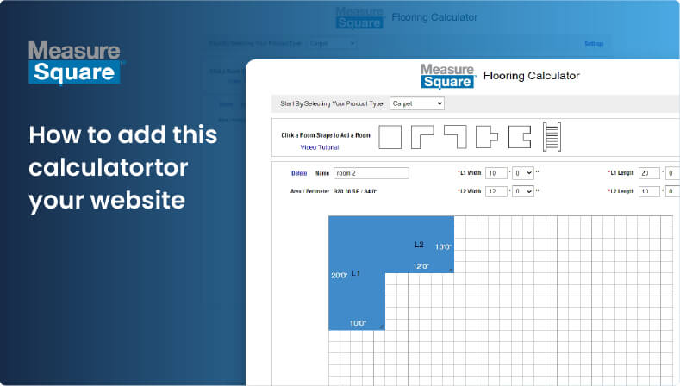Click the L1 Length feet field
Image resolution: width=680 pixels, height=386 pixels.
tap(648, 173)
